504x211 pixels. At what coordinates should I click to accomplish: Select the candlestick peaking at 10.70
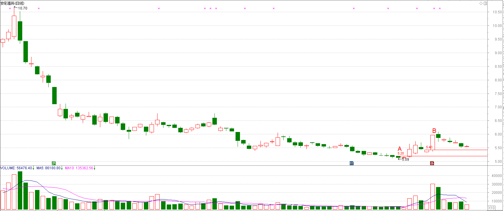[x=14, y=26]
